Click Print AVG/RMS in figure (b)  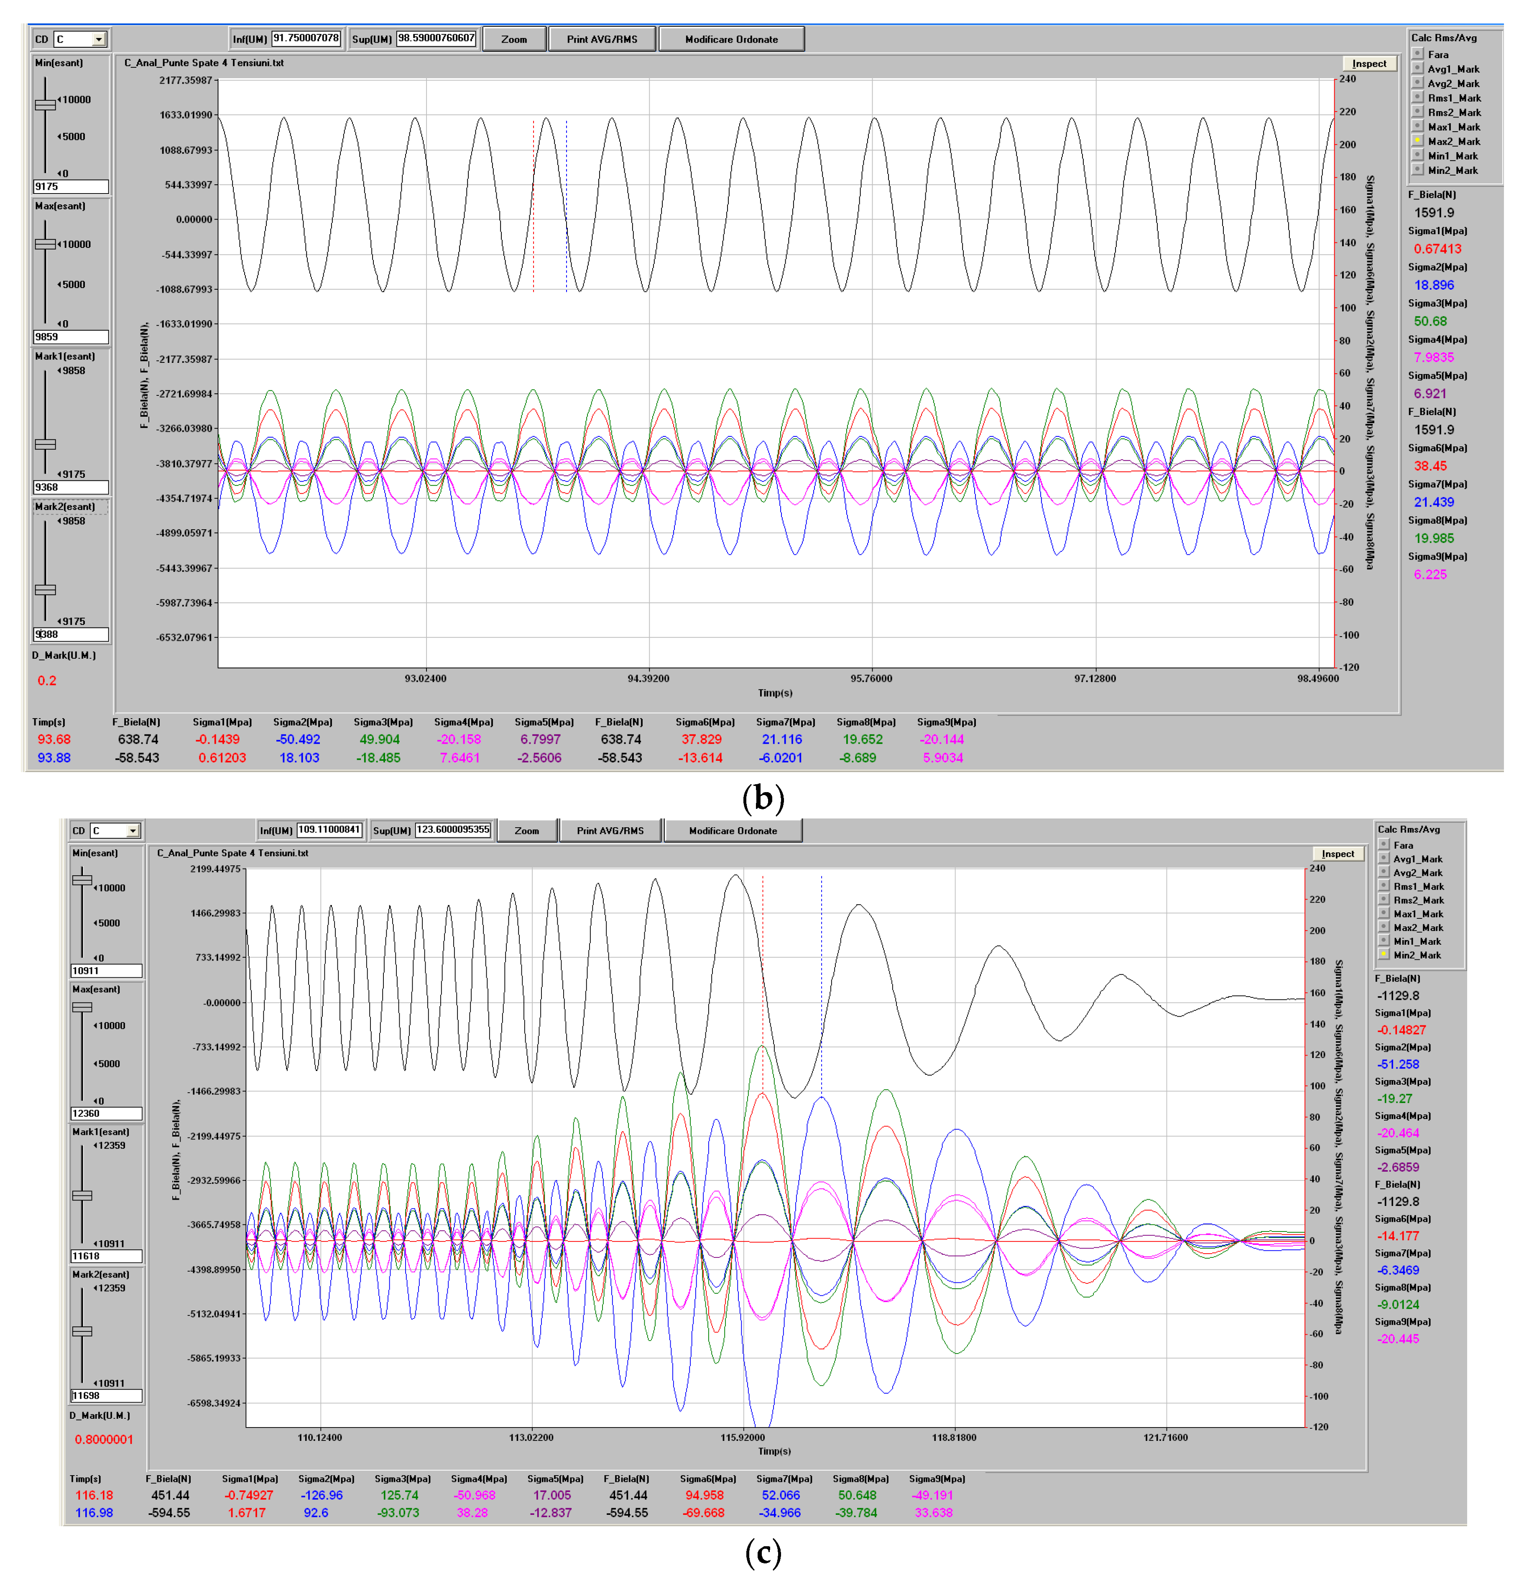click(602, 38)
